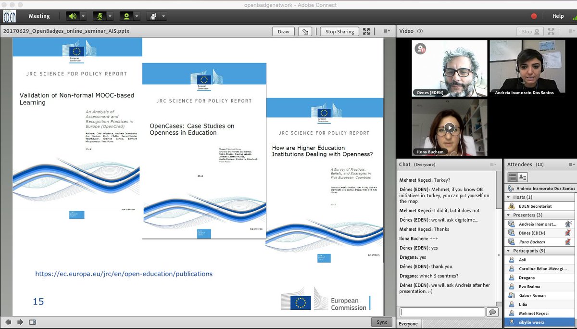Click disabled Stop webcam button in Video pod
Viewport: 577px width, 329px height.
[x=531, y=31]
